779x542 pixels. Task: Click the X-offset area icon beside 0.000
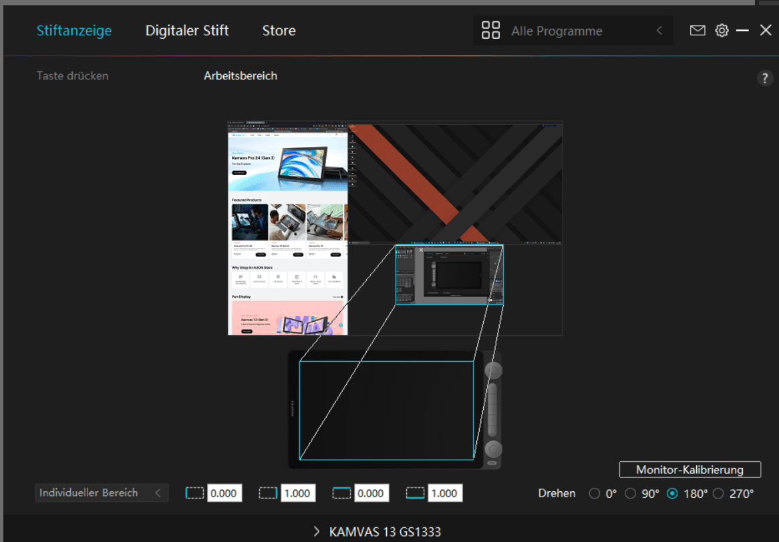tap(194, 493)
